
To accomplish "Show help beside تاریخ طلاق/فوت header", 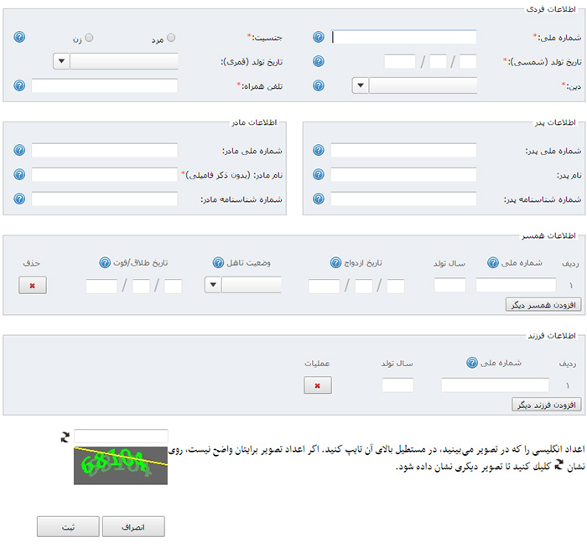I will (x=105, y=262).
